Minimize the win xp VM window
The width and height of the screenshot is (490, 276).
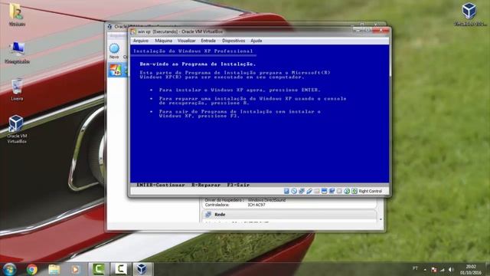[358, 30]
